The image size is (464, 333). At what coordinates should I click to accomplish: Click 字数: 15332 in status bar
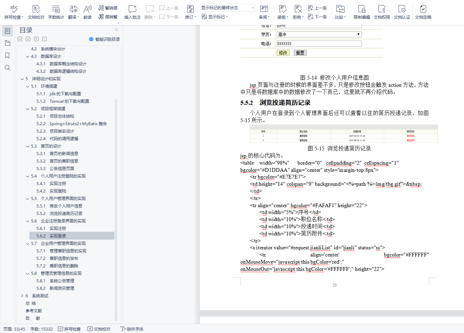[42, 329]
